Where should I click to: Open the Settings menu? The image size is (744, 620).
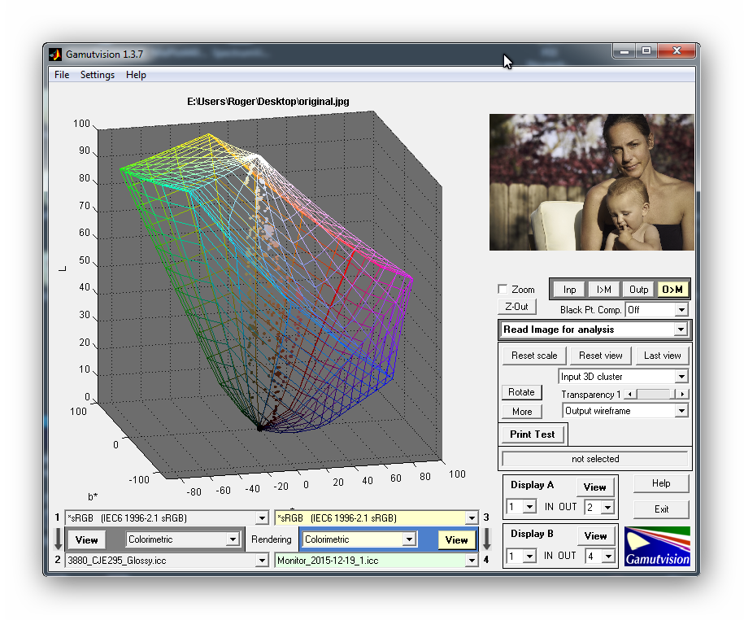click(97, 75)
